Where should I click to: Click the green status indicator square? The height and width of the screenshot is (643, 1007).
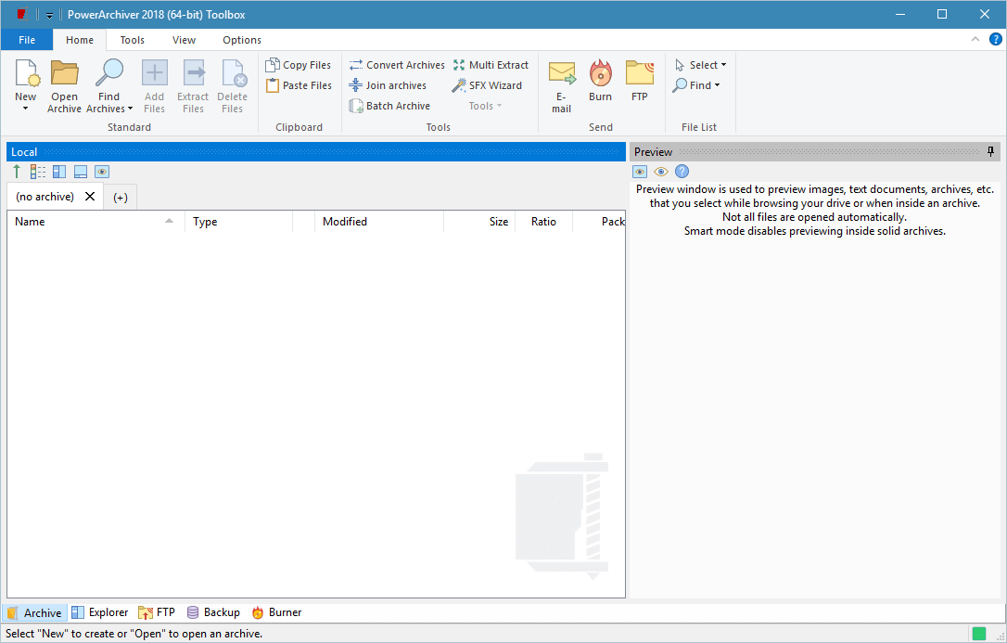click(x=979, y=634)
